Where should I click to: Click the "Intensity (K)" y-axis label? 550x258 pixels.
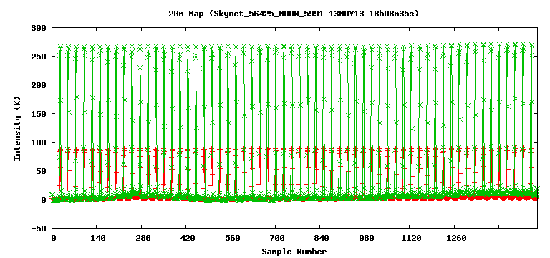[x=17, y=128]
